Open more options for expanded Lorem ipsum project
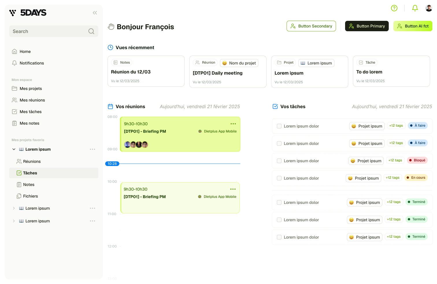 point(92,149)
